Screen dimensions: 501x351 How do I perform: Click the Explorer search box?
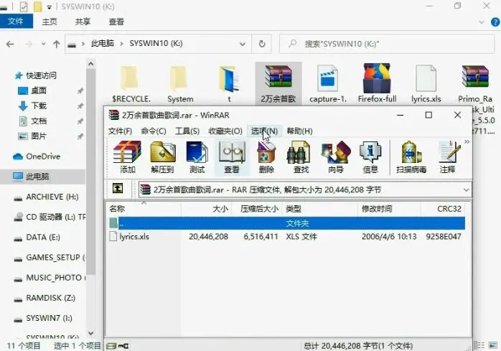coord(387,44)
